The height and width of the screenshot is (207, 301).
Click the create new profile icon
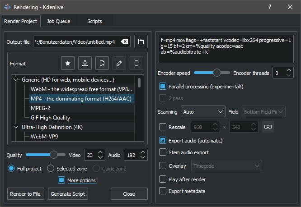pos(102,64)
